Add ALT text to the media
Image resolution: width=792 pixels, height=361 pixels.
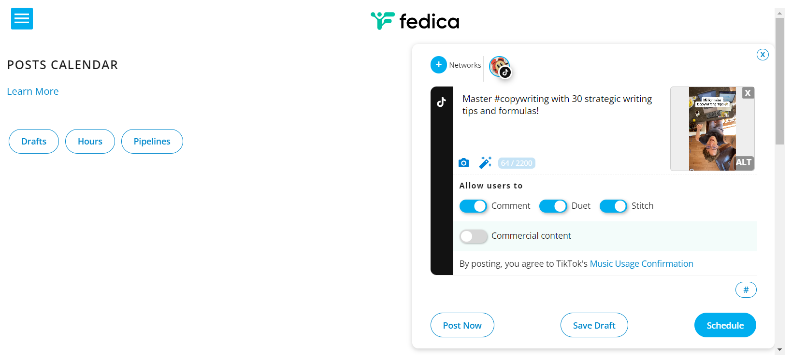tap(743, 162)
